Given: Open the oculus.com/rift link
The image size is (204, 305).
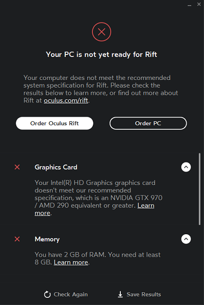Looking at the screenshot, I should coord(66,100).
